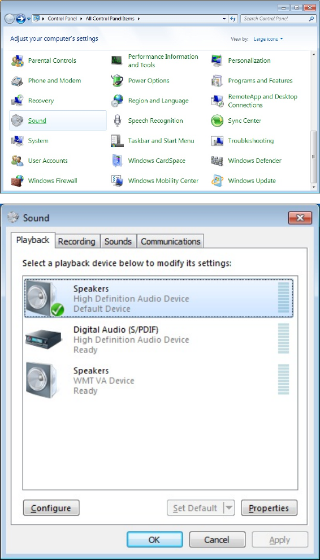This screenshot has width=320, height=560.
Task: Click the Digital Audio (S/PDIF) level meter
Action: [x=284, y=339]
